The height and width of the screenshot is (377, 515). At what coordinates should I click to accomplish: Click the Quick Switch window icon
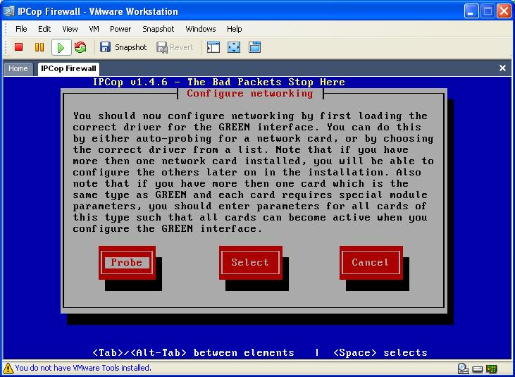coord(255,47)
